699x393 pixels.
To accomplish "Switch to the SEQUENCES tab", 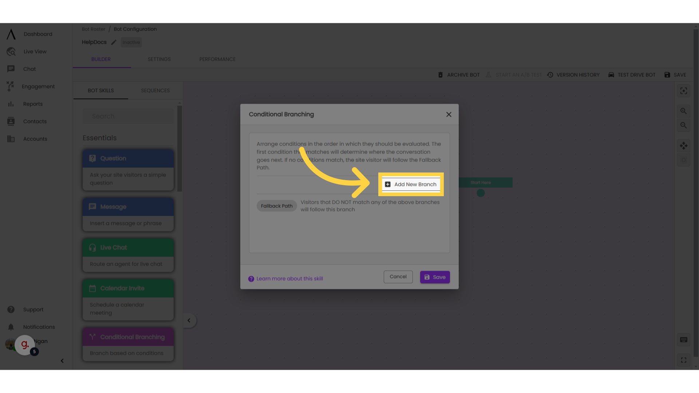I will tap(155, 90).
